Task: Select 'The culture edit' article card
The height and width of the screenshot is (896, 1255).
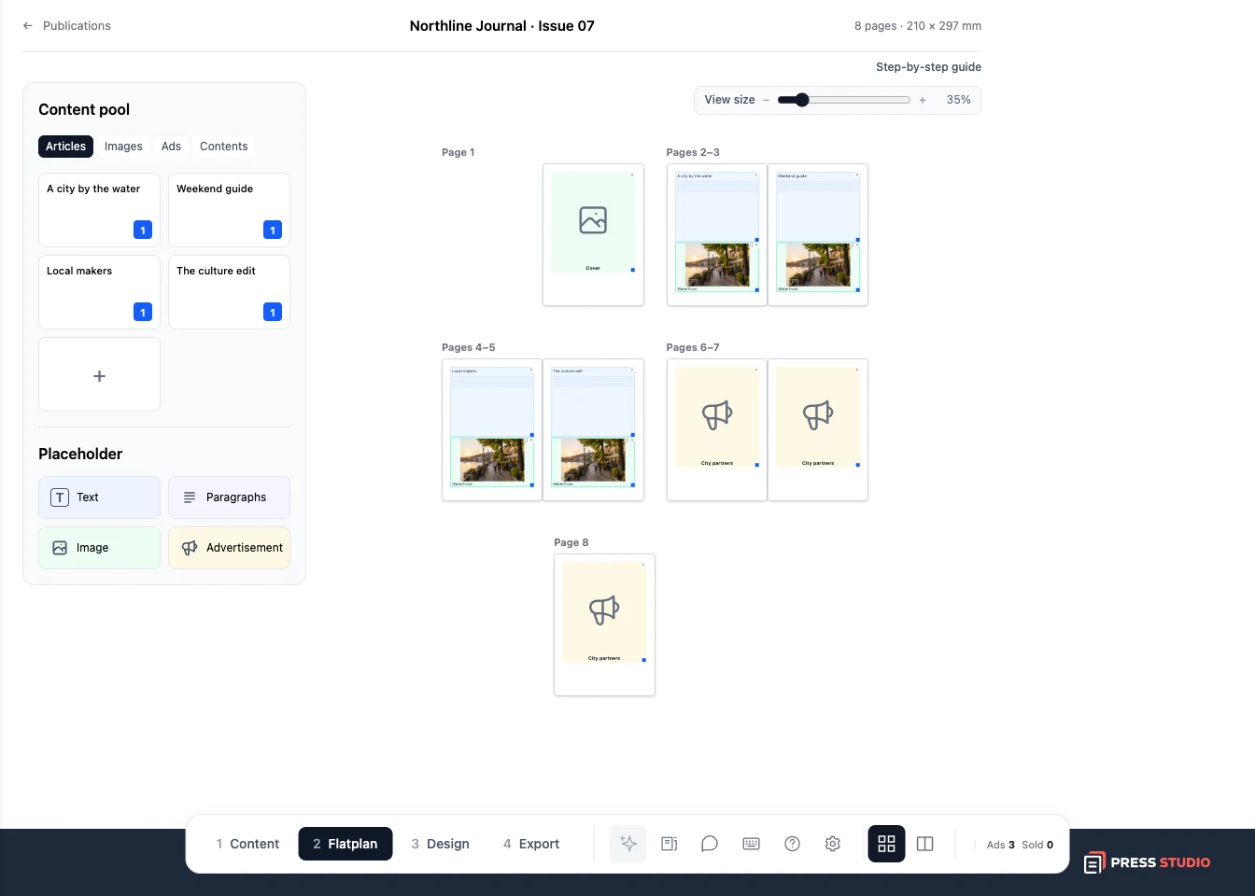Action: (x=229, y=292)
